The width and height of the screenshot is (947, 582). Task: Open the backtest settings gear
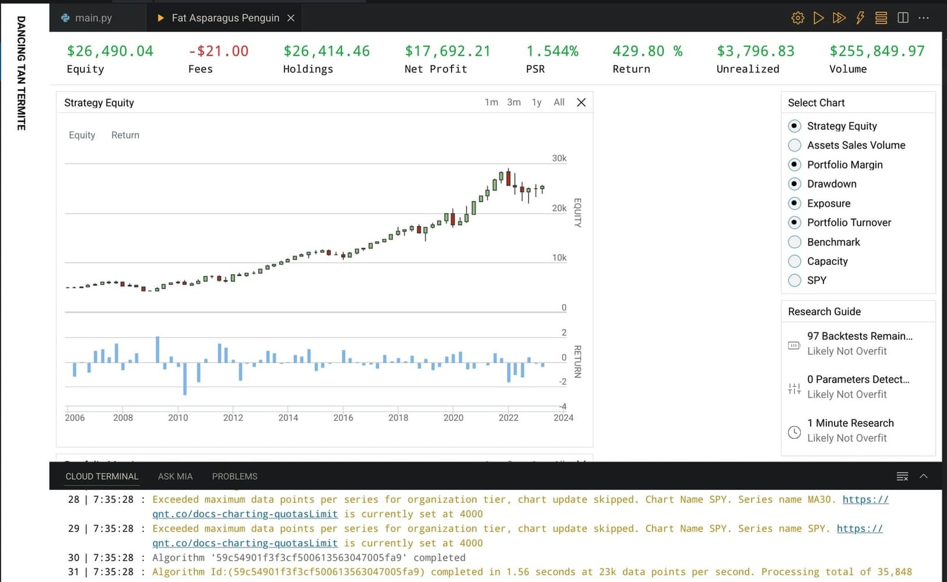click(797, 18)
